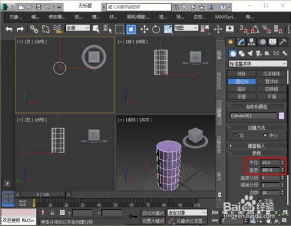Click the 球体 sphere primitive button

[242, 74]
